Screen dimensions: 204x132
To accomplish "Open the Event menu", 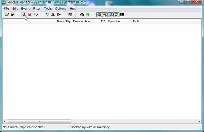I will [x=25, y=9].
